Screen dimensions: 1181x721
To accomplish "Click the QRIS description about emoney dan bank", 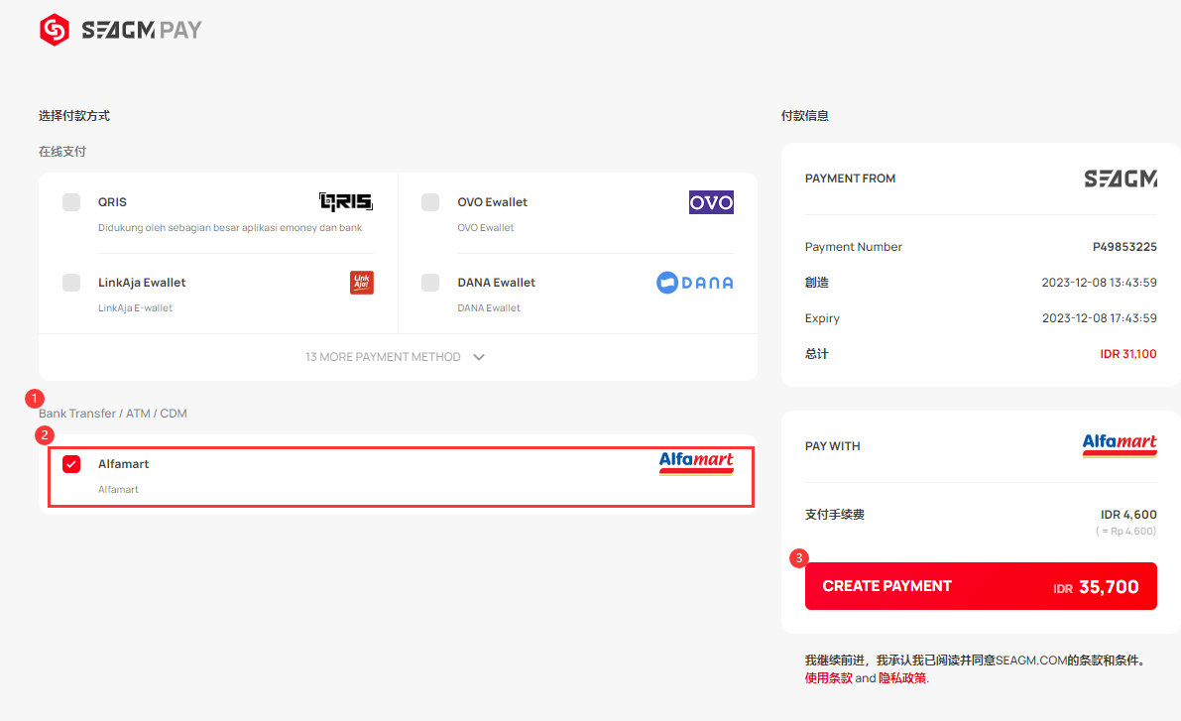I will (x=230, y=227).
